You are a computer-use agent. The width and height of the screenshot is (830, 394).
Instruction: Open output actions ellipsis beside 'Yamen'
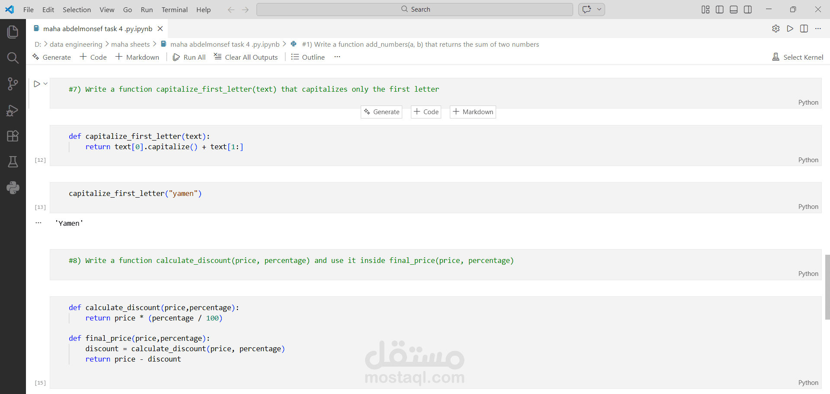point(38,223)
